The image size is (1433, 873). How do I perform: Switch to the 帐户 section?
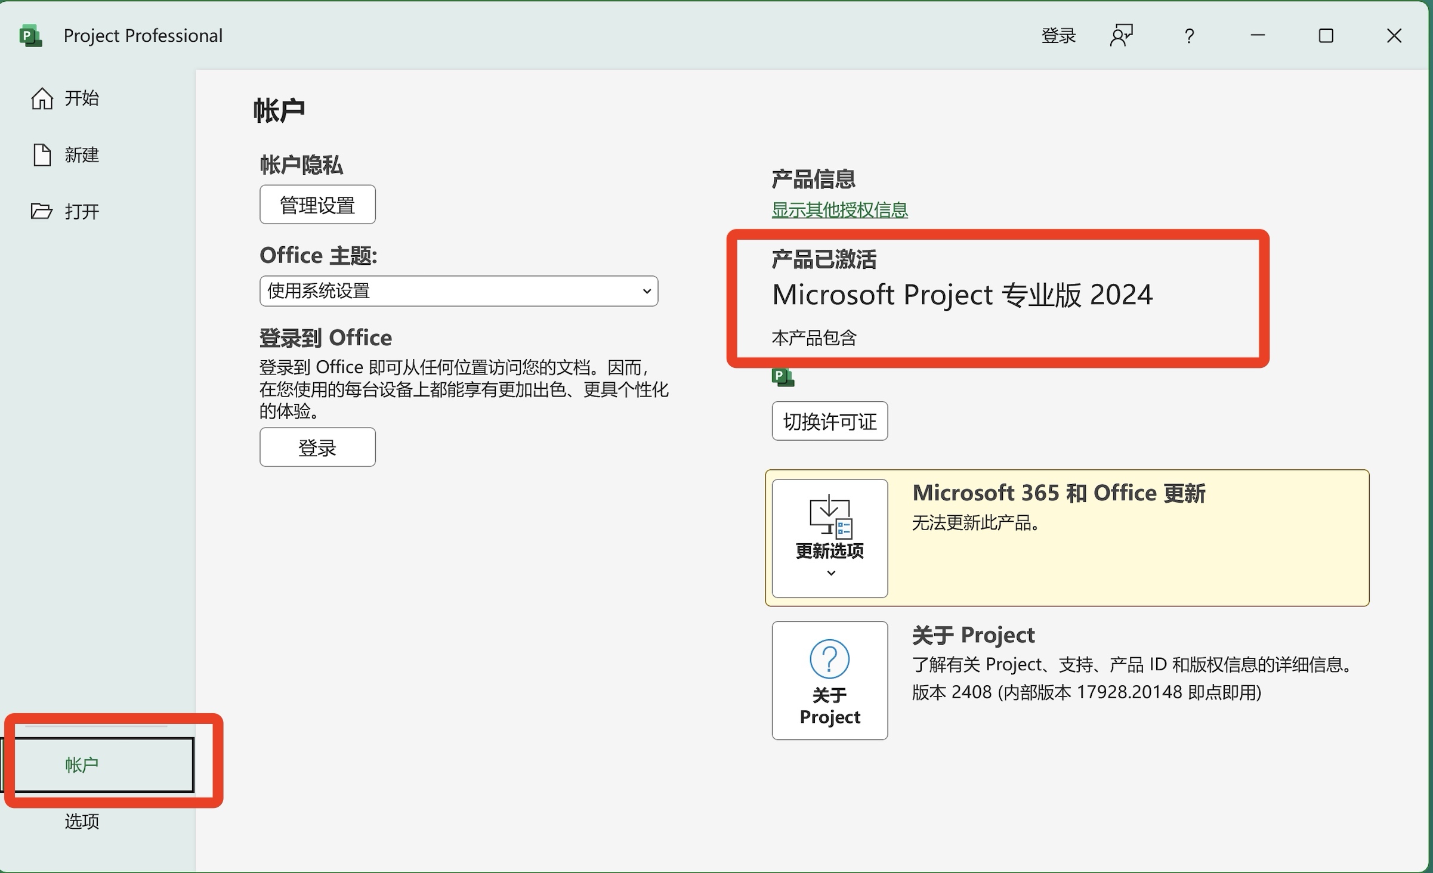(81, 765)
